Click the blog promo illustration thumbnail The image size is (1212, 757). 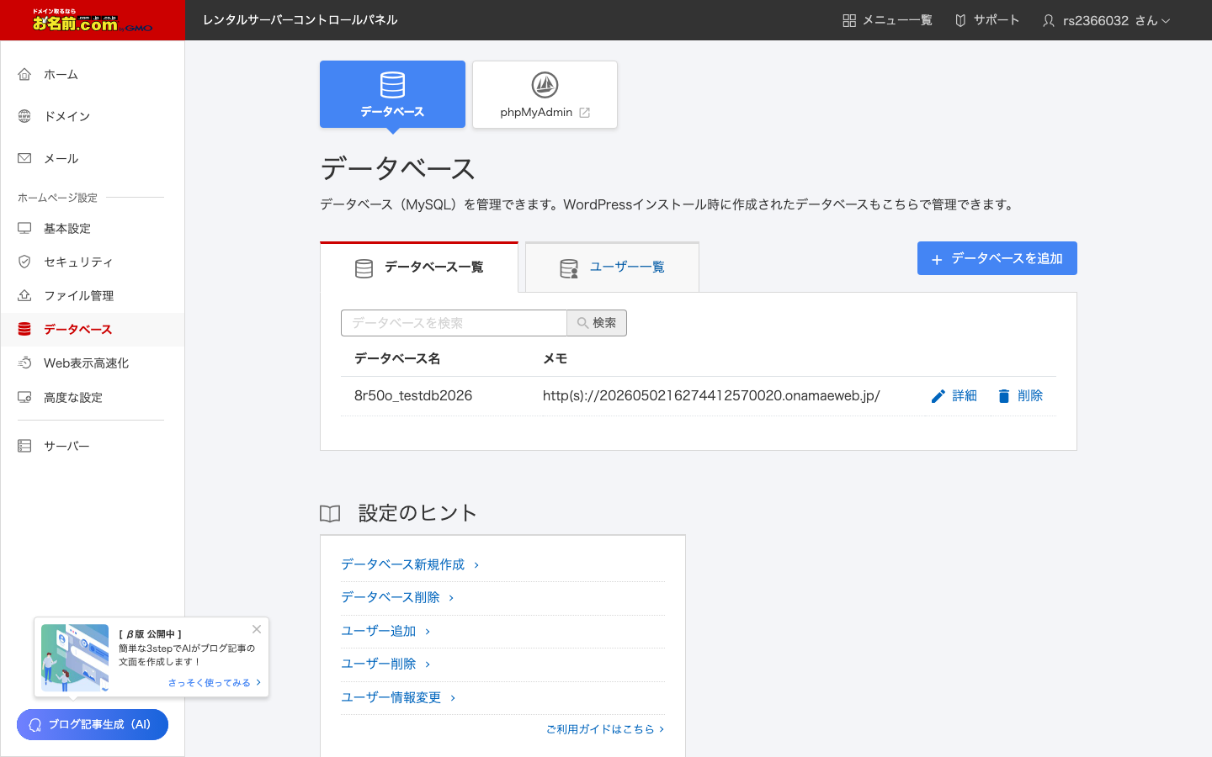click(75, 658)
